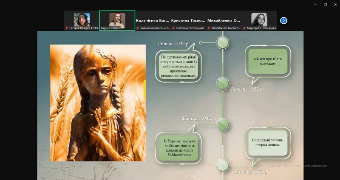Select Сердюк Валерія 11ПО video tile
The width and height of the screenshot is (340, 180).
82,21
